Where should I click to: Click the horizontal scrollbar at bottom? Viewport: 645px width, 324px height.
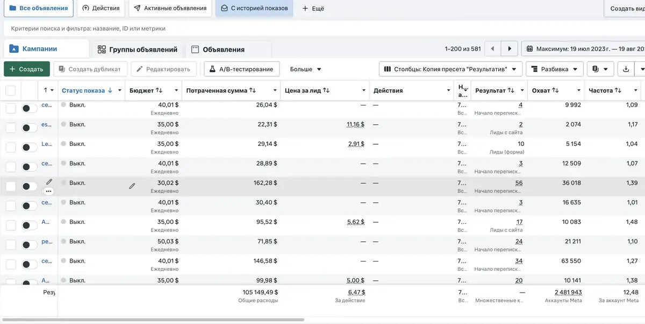161,320
